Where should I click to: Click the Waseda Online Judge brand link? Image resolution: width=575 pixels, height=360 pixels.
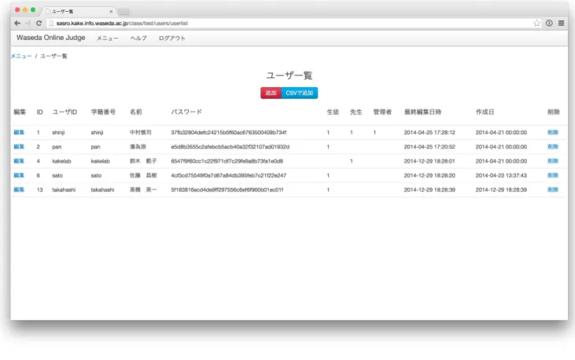click(x=50, y=38)
